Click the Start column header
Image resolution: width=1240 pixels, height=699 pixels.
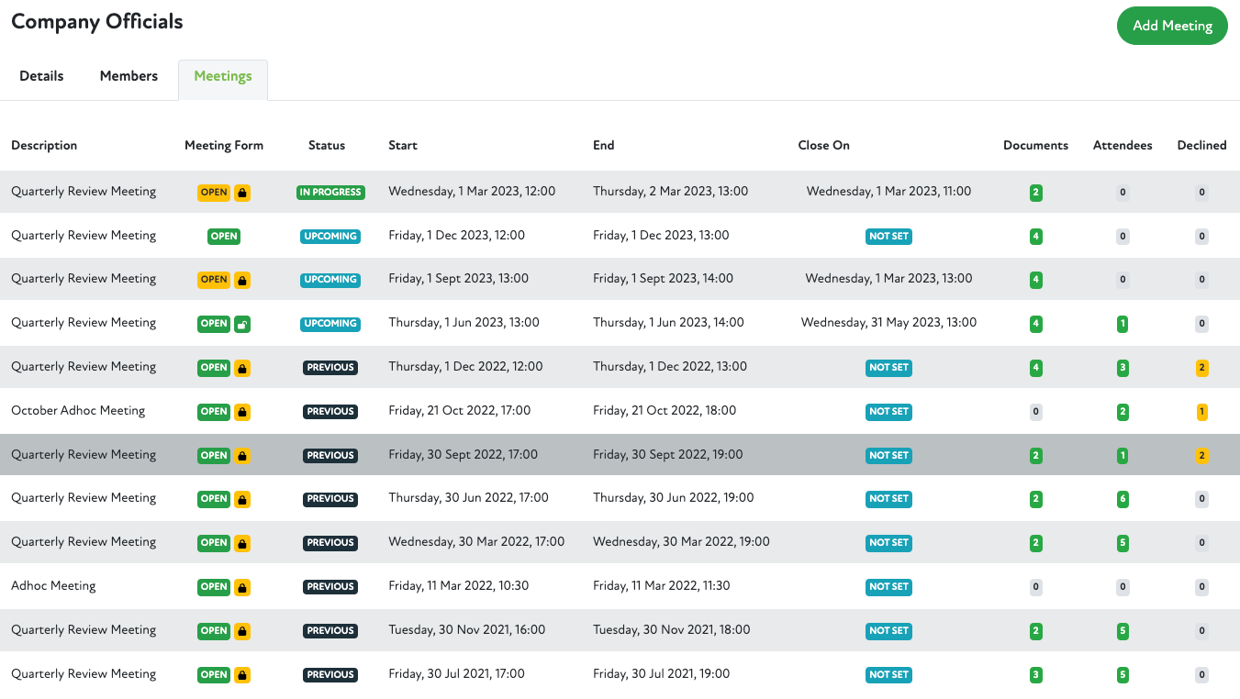[x=403, y=145]
